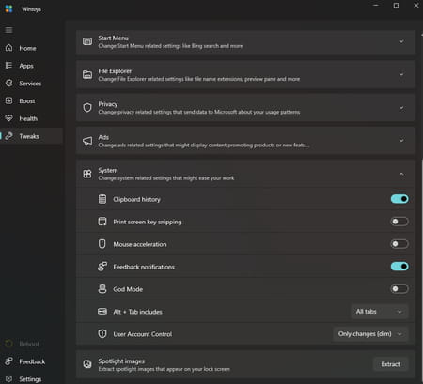This screenshot has height=384, width=423.
Task: Click the Extract spotlight images button
Action: pyautogui.click(x=391, y=364)
